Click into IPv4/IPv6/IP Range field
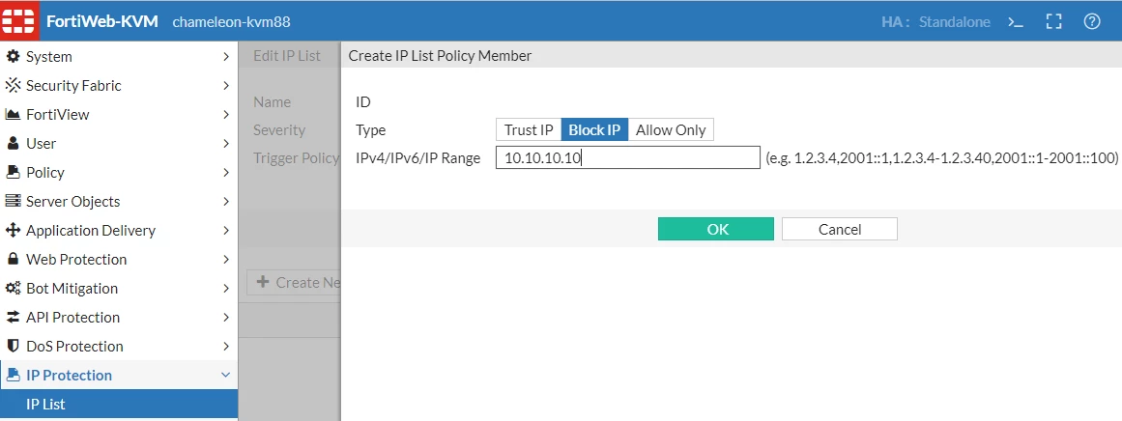Screen dimensions: 1122x421 click(x=627, y=158)
